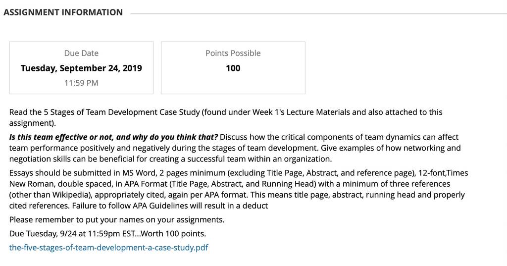Click the bold italic team effectiveness question
Viewport: 507px width, 266px height.
(113, 137)
